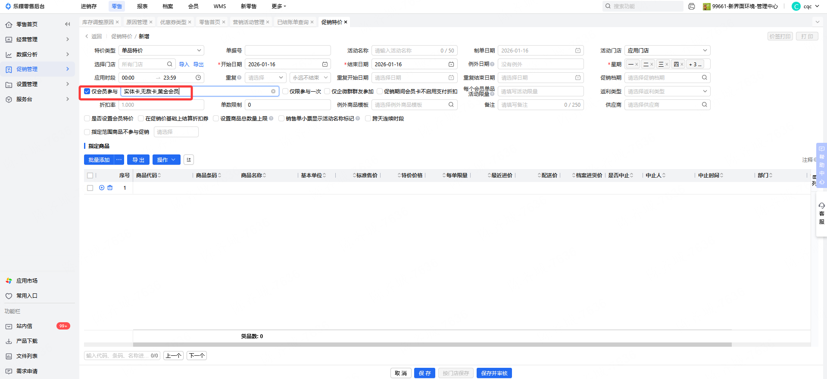Check 是否设置会员特价 option
The width and height of the screenshot is (827, 379).
(87, 119)
